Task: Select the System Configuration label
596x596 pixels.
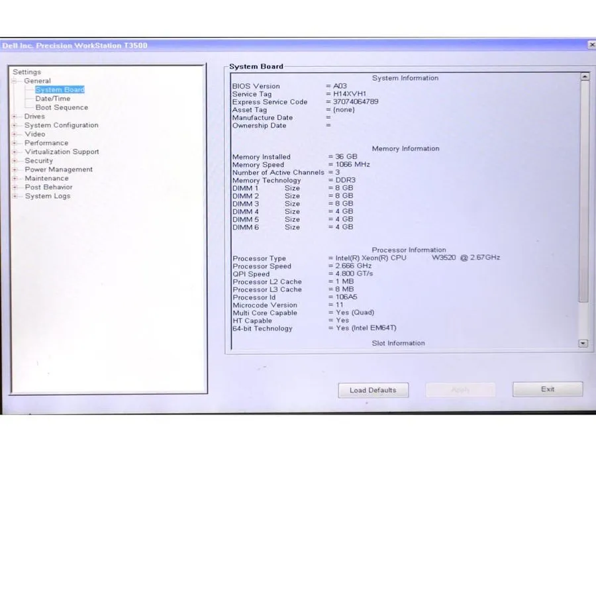Action: pyautogui.click(x=61, y=125)
